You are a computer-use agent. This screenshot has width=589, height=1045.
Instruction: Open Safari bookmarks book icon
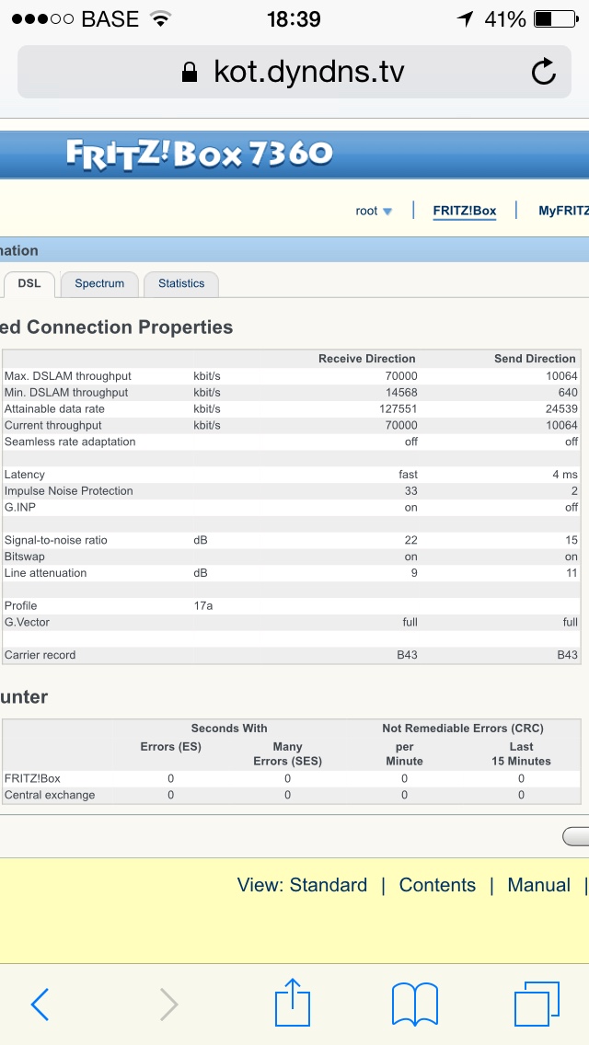point(413,1004)
